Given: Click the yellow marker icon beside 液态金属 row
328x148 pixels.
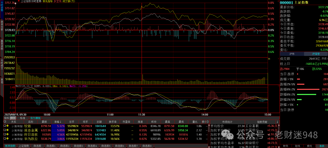Looking at the screenshot, I should (7, 130).
